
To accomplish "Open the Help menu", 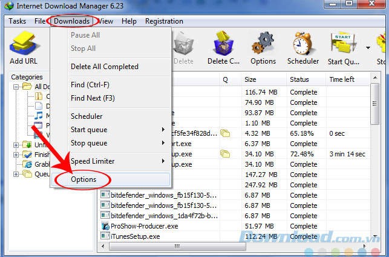I will pos(129,21).
